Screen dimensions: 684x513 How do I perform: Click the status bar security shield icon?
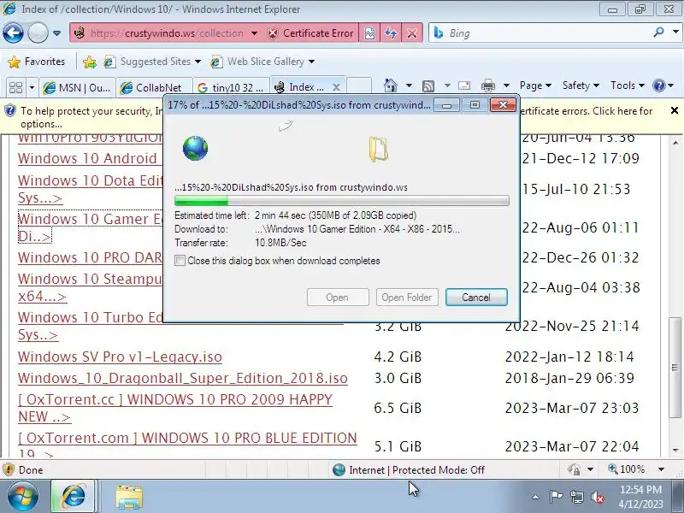pyautogui.click(x=9, y=469)
